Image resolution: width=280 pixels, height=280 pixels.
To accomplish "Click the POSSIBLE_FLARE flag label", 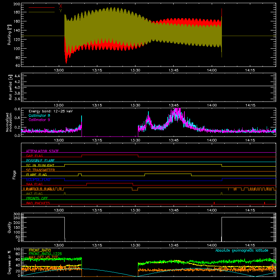I will 40,161.
